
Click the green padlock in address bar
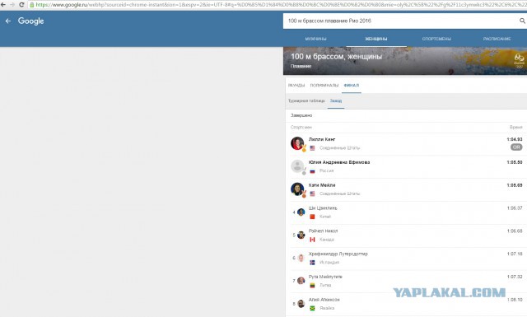[x=32, y=5]
